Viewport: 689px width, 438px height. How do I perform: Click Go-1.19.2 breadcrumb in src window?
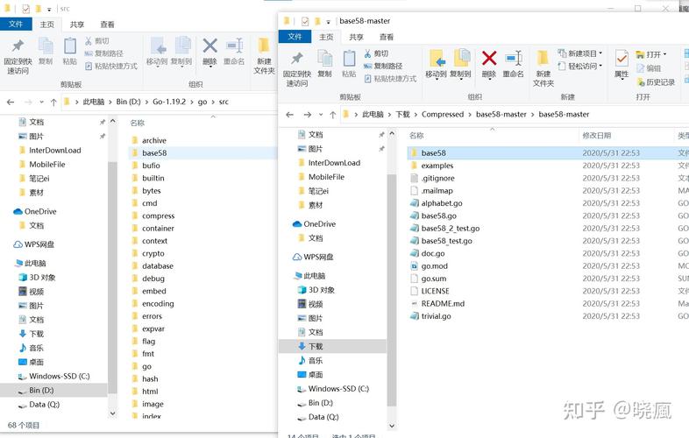(x=169, y=102)
